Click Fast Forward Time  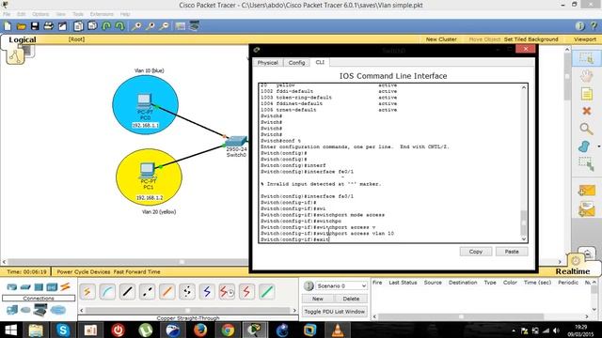click(x=136, y=271)
